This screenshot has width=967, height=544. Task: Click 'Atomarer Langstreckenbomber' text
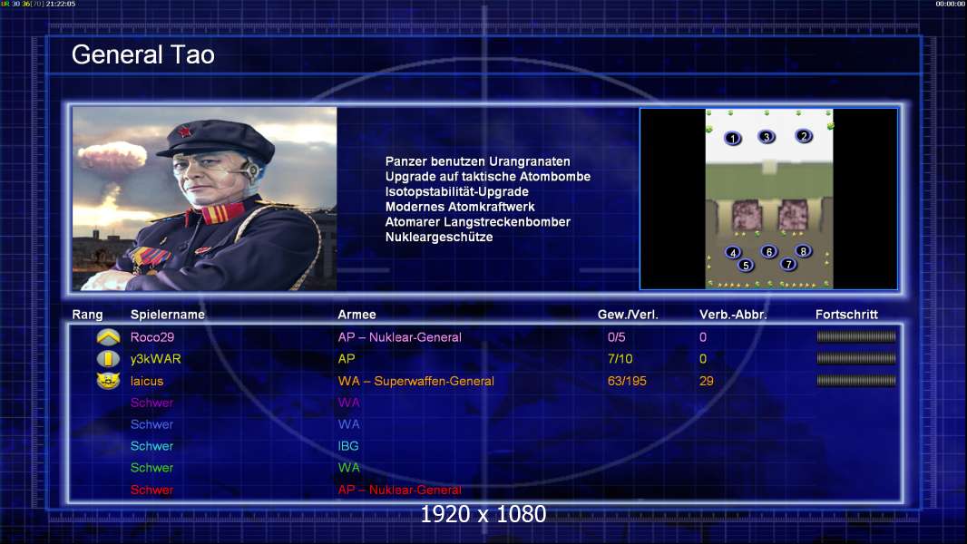coord(477,222)
